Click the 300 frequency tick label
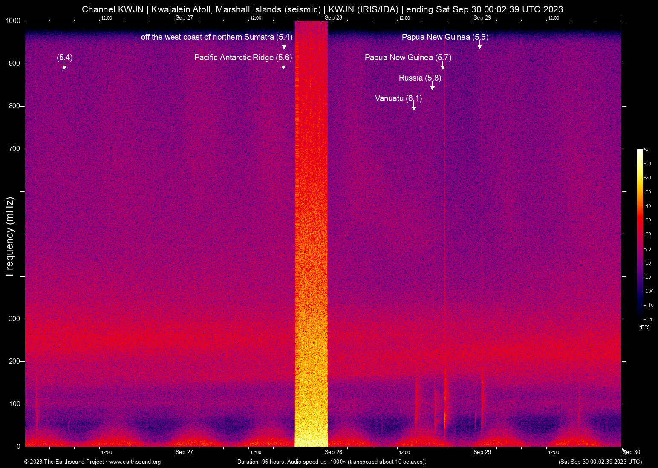 coord(15,319)
